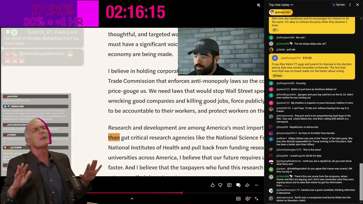The image size is (363, 204).
Task: Open @johnathanreyes118 username in chat
Action: click(x=288, y=190)
